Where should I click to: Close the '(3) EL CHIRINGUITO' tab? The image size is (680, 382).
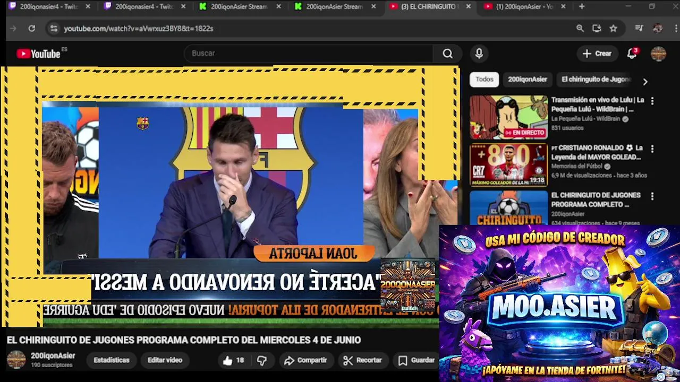tap(468, 6)
